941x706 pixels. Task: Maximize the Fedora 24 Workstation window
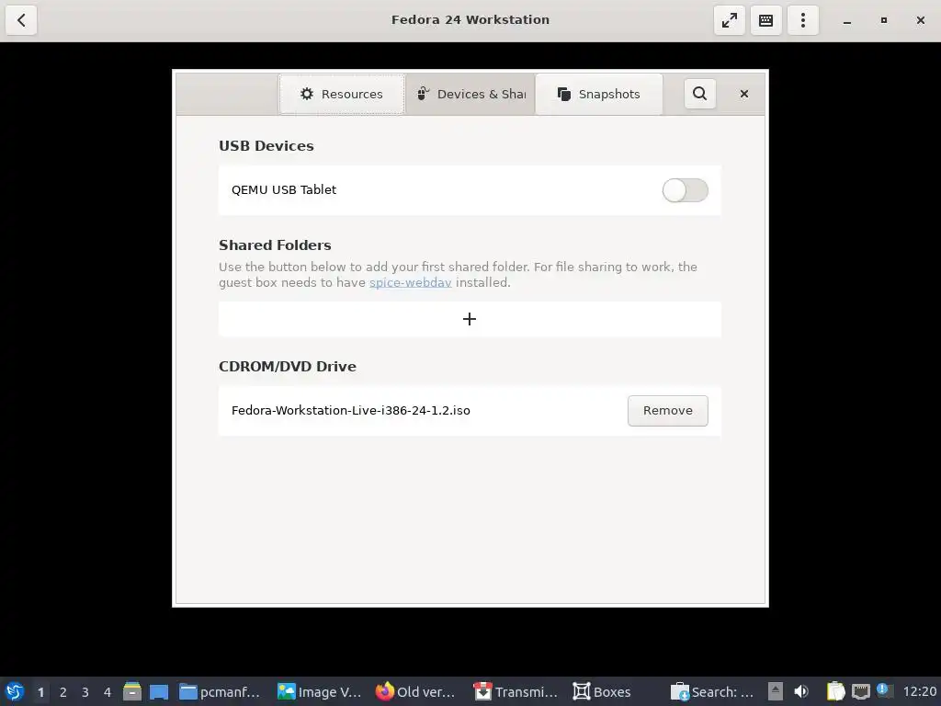883,20
